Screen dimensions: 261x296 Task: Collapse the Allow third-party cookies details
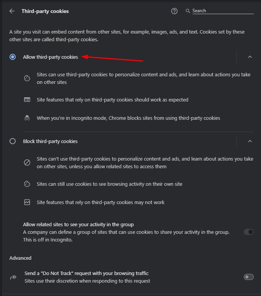(x=250, y=57)
